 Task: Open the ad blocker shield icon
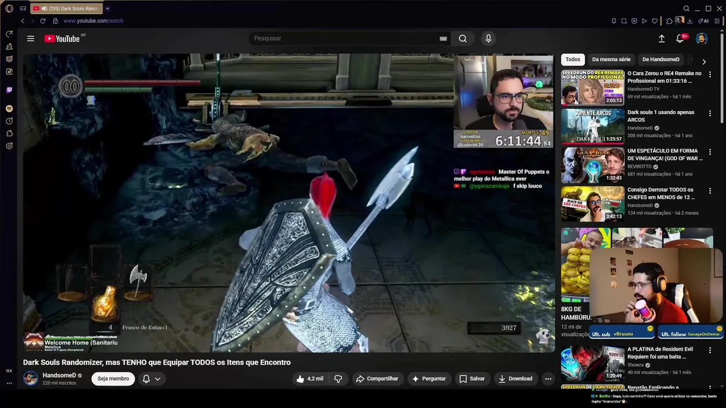click(634, 21)
